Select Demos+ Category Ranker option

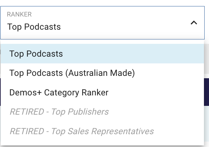coord(59,92)
